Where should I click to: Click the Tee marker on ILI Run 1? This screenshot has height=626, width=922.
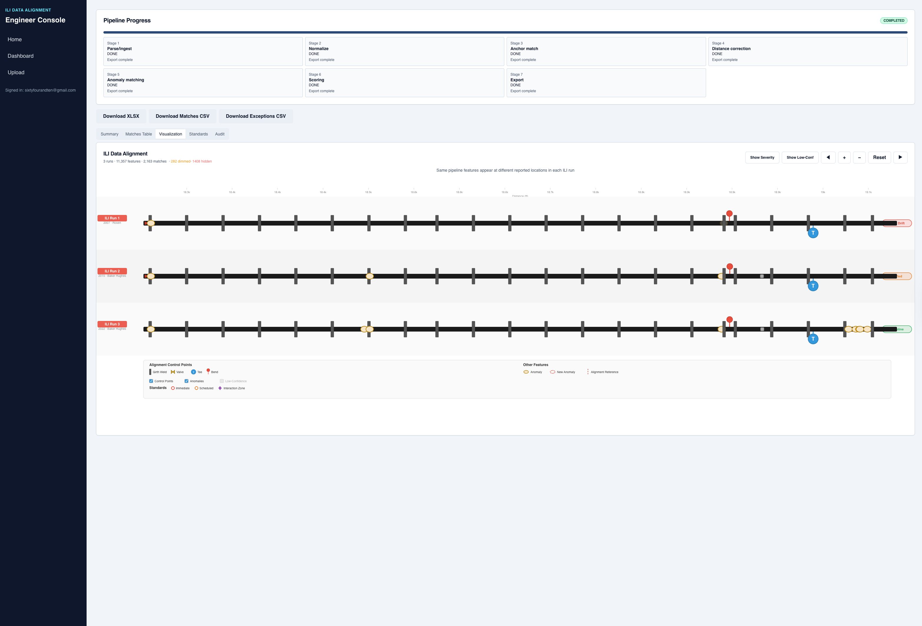813,233
